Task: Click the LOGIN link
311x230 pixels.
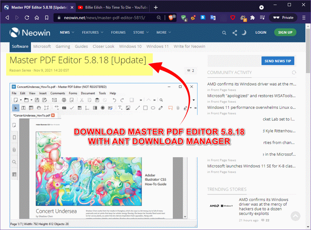Action: coord(261,32)
